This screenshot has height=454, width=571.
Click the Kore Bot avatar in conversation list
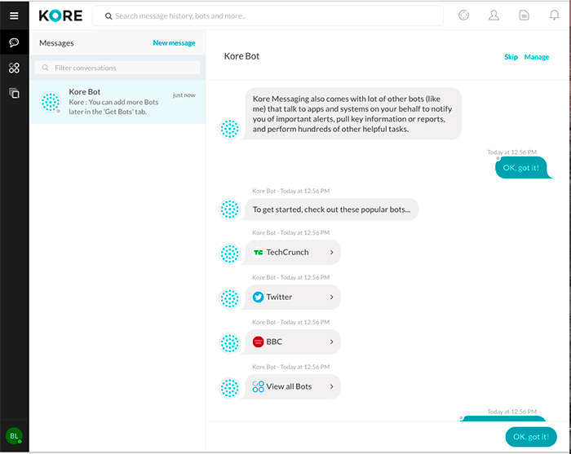tap(51, 102)
